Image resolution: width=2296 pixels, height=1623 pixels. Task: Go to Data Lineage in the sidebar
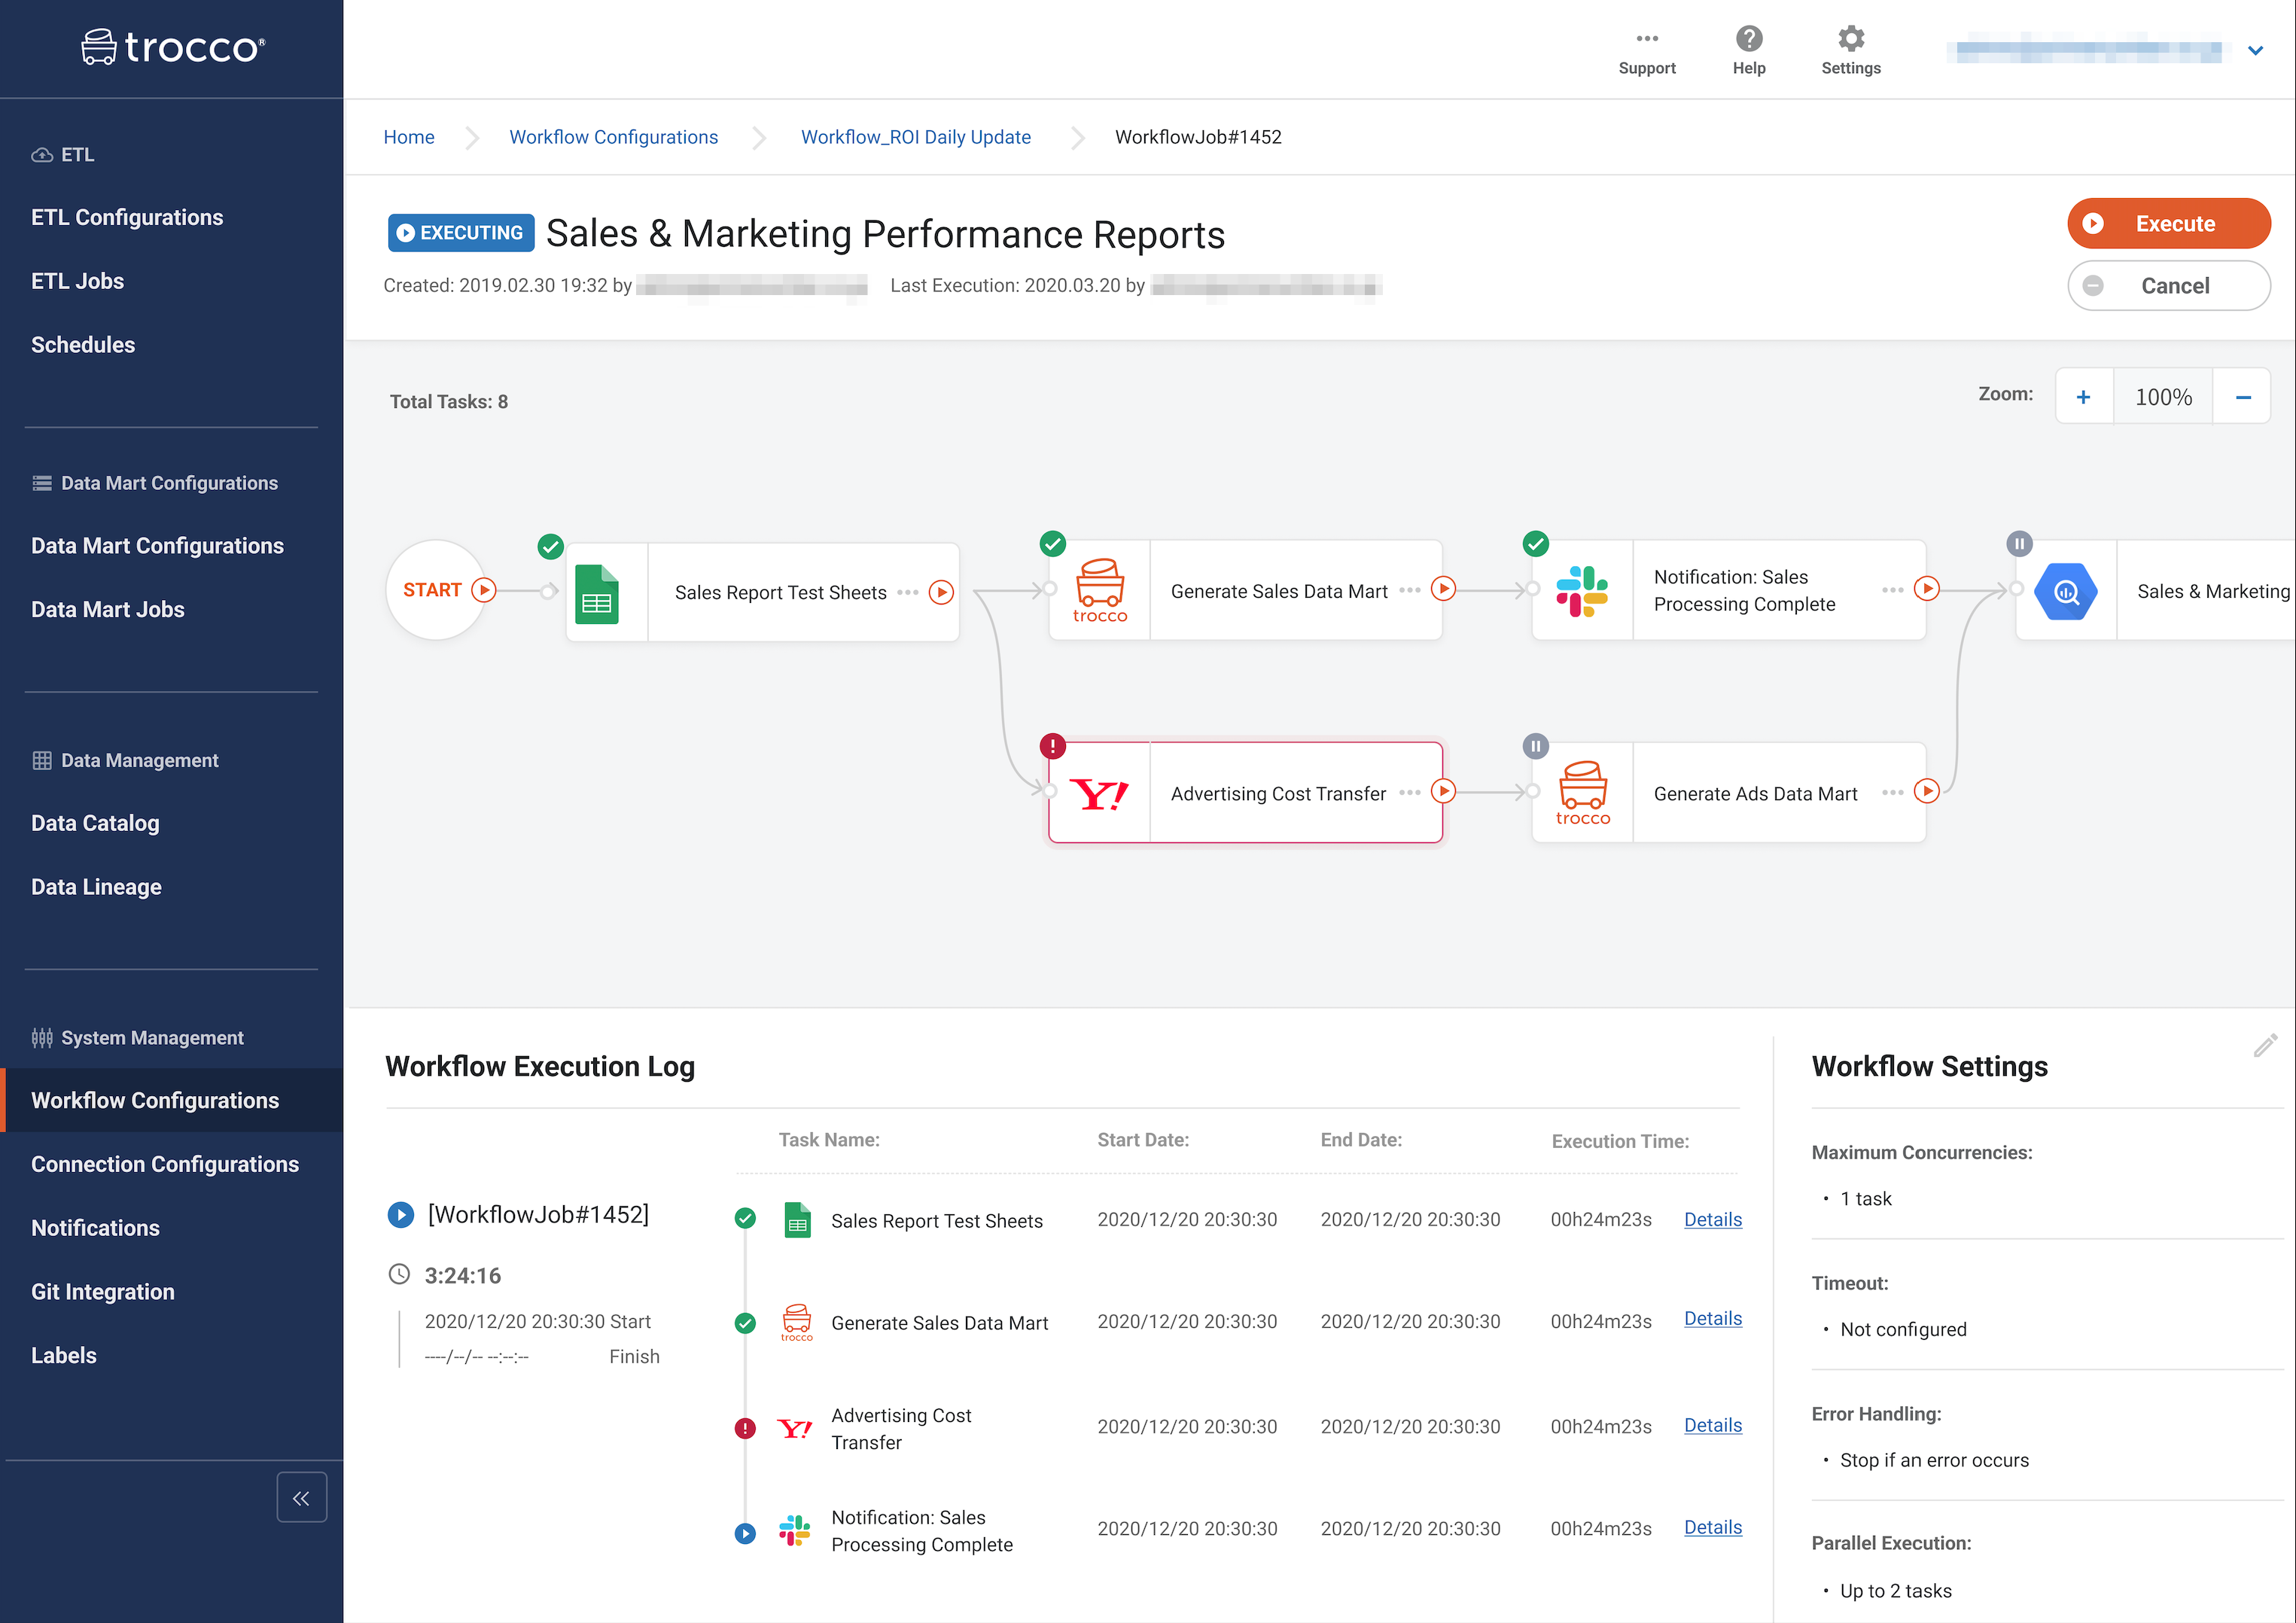[x=96, y=887]
